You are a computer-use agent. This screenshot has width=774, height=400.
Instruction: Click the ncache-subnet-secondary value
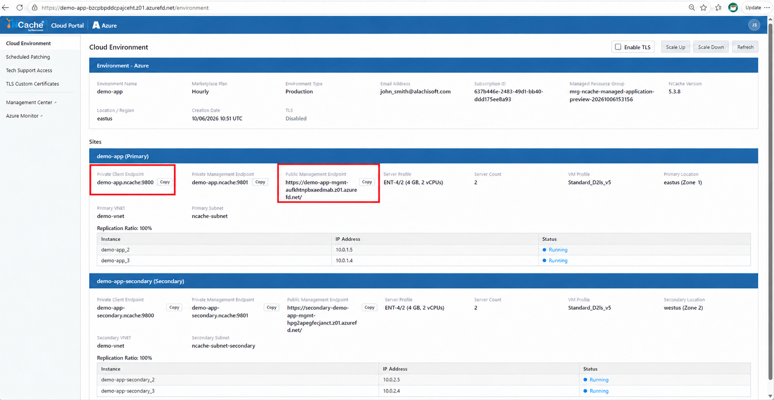point(224,346)
